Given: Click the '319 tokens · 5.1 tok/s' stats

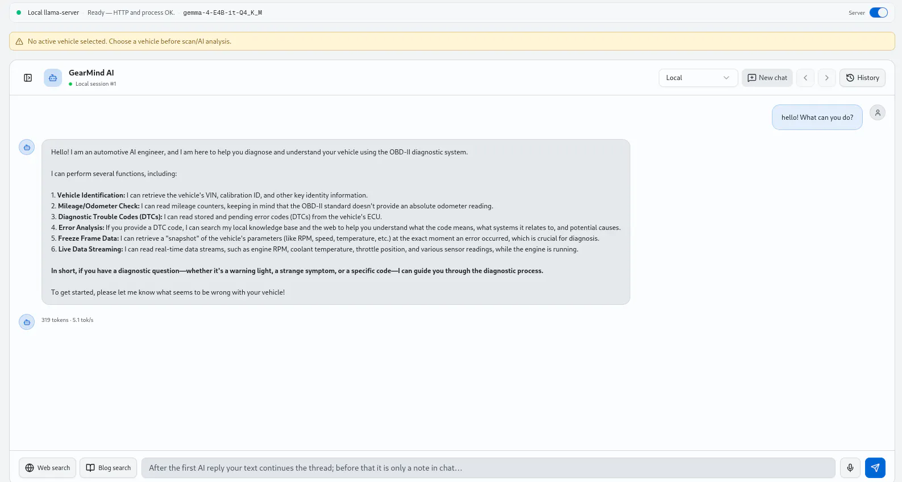Looking at the screenshot, I should click(x=67, y=320).
